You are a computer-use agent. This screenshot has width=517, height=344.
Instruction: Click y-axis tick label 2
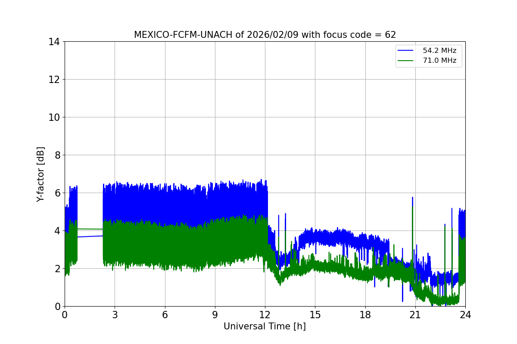57,269
